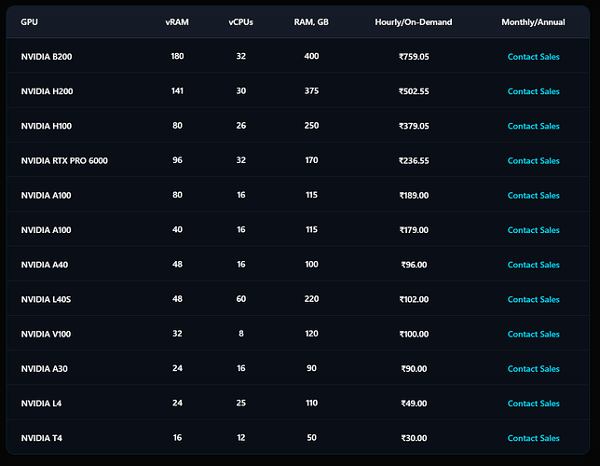Select NVIDIA A100 name in 80 vRAM row
The width and height of the screenshot is (600, 466).
(x=46, y=196)
